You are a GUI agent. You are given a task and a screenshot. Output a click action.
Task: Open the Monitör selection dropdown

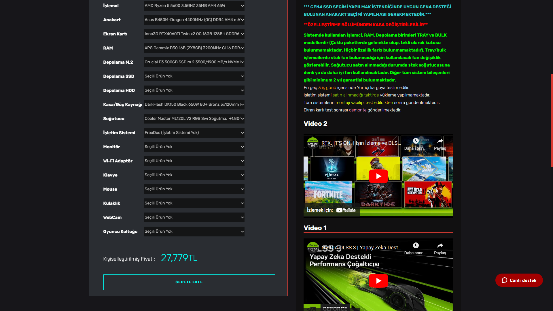coord(194,147)
